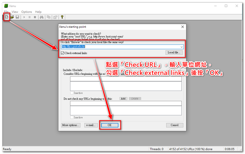Open a saved file with the folder icon
The width and height of the screenshot is (245, 154).
12,17
